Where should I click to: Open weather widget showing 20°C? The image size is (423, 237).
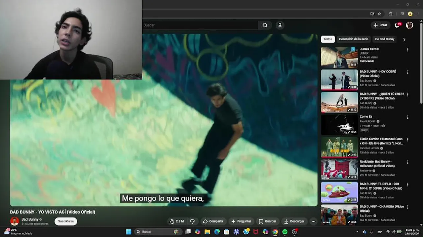tap(18, 232)
